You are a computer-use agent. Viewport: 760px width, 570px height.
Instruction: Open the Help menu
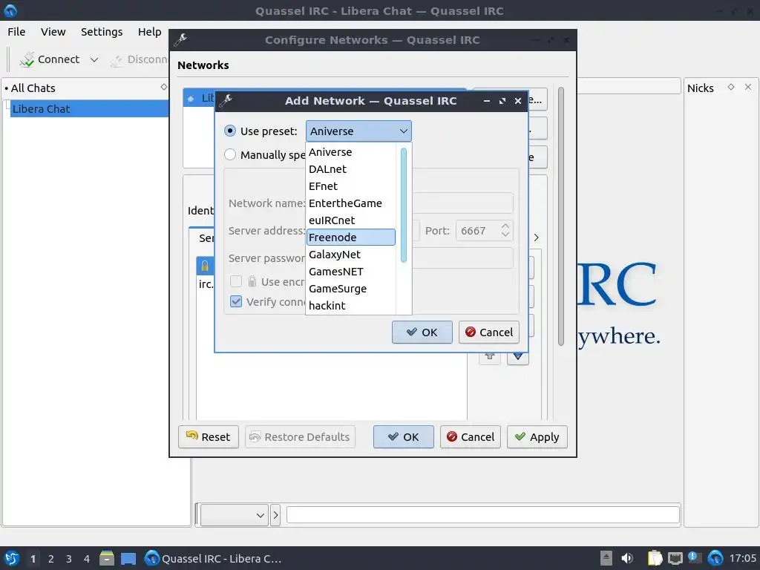pos(149,31)
